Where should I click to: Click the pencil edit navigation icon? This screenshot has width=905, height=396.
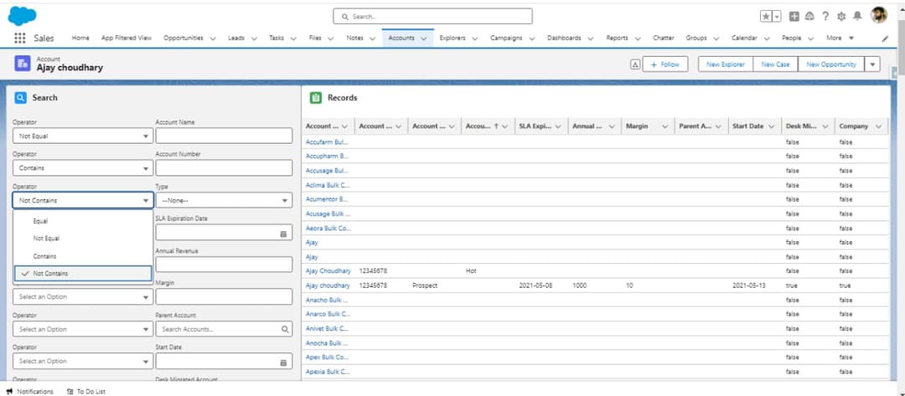(x=886, y=39)
